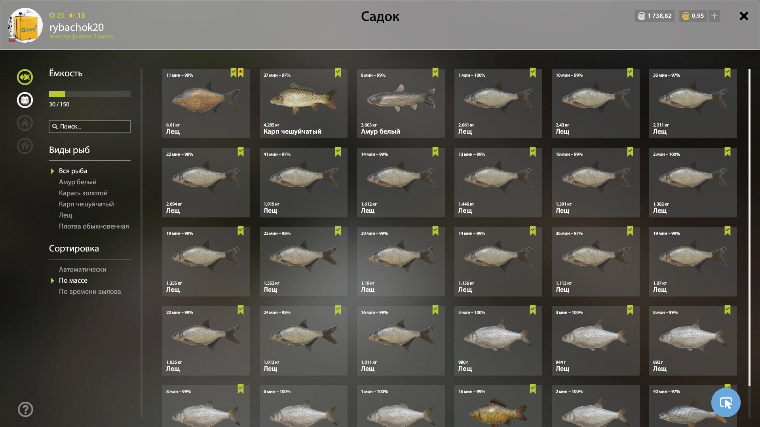
Task: Click the keepnet capacity bar 30/150
Action: click(x=90, y=94)
